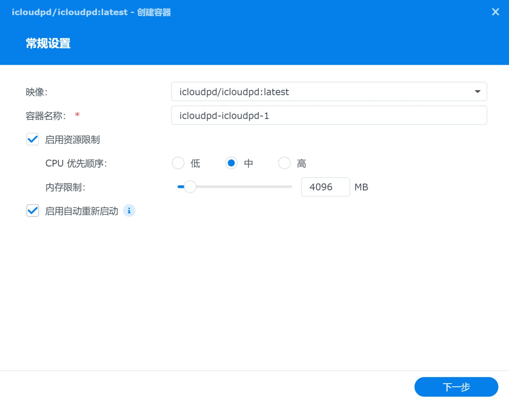Click the dialog title icloudpd/icloudpd:latest - 创建容器
The height and width of the screenshot is (402, 509).
91,12
